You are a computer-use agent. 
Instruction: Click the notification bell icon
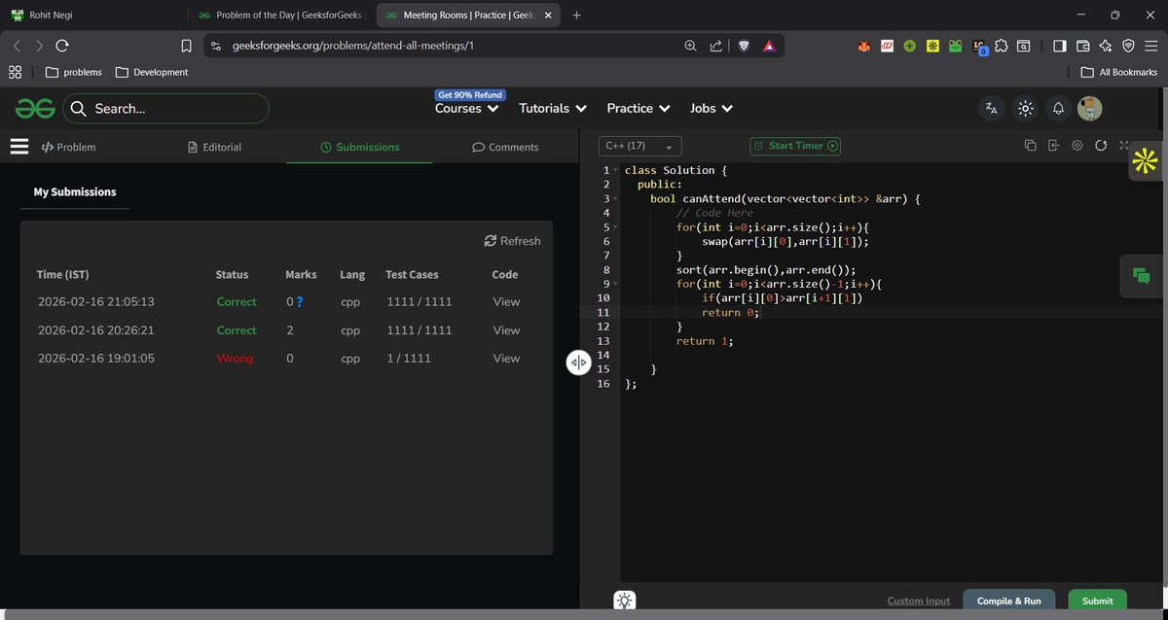(1058, 108)
